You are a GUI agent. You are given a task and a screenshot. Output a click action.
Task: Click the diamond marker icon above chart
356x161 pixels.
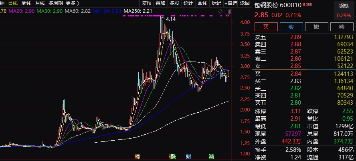tap(220, 12)
